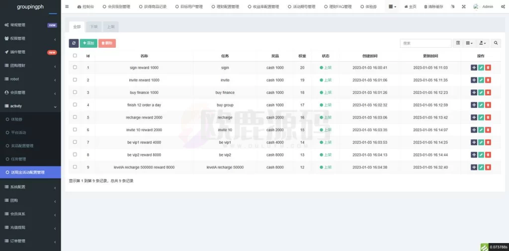This screenshot has width=509, height=251.
Task: Edit the levelA recharge 500000 reward 8000 row
Action: click(x=481, y=167)
